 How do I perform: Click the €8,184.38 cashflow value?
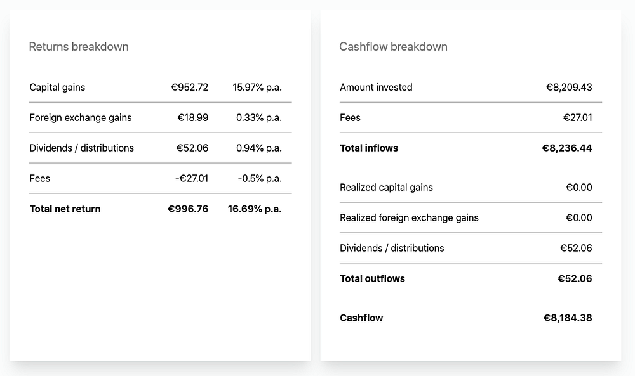568,318
